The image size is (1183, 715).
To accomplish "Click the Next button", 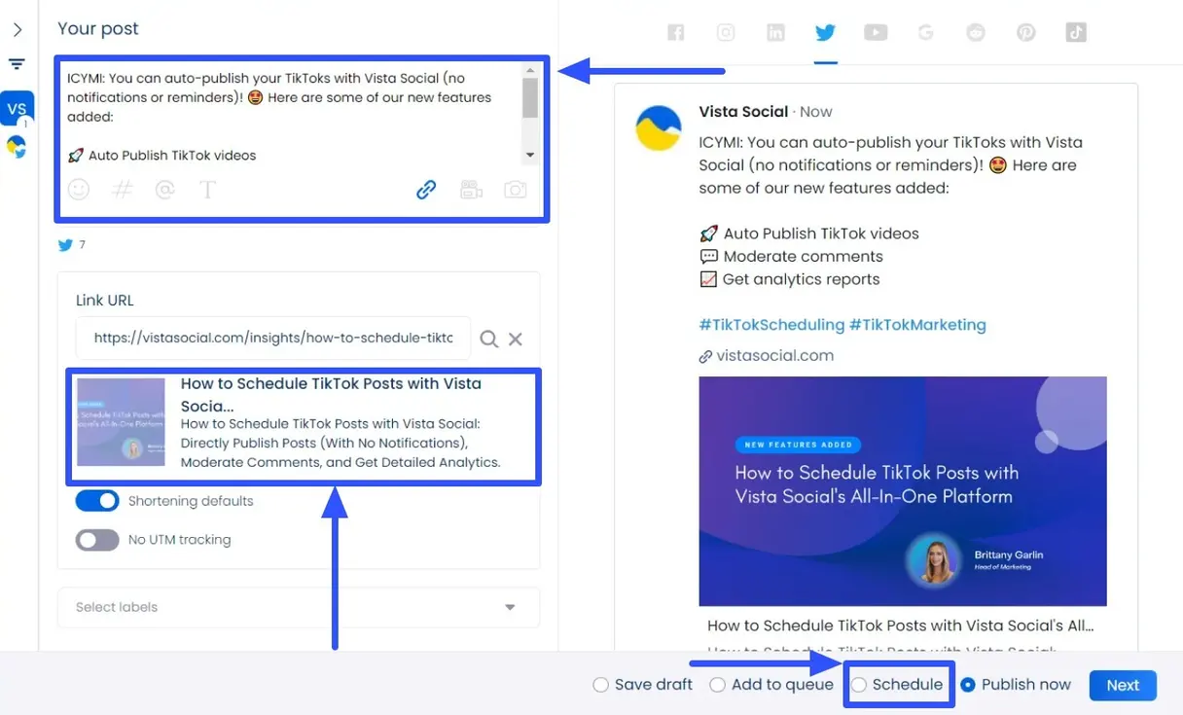I will click(x=1122, y=685).
